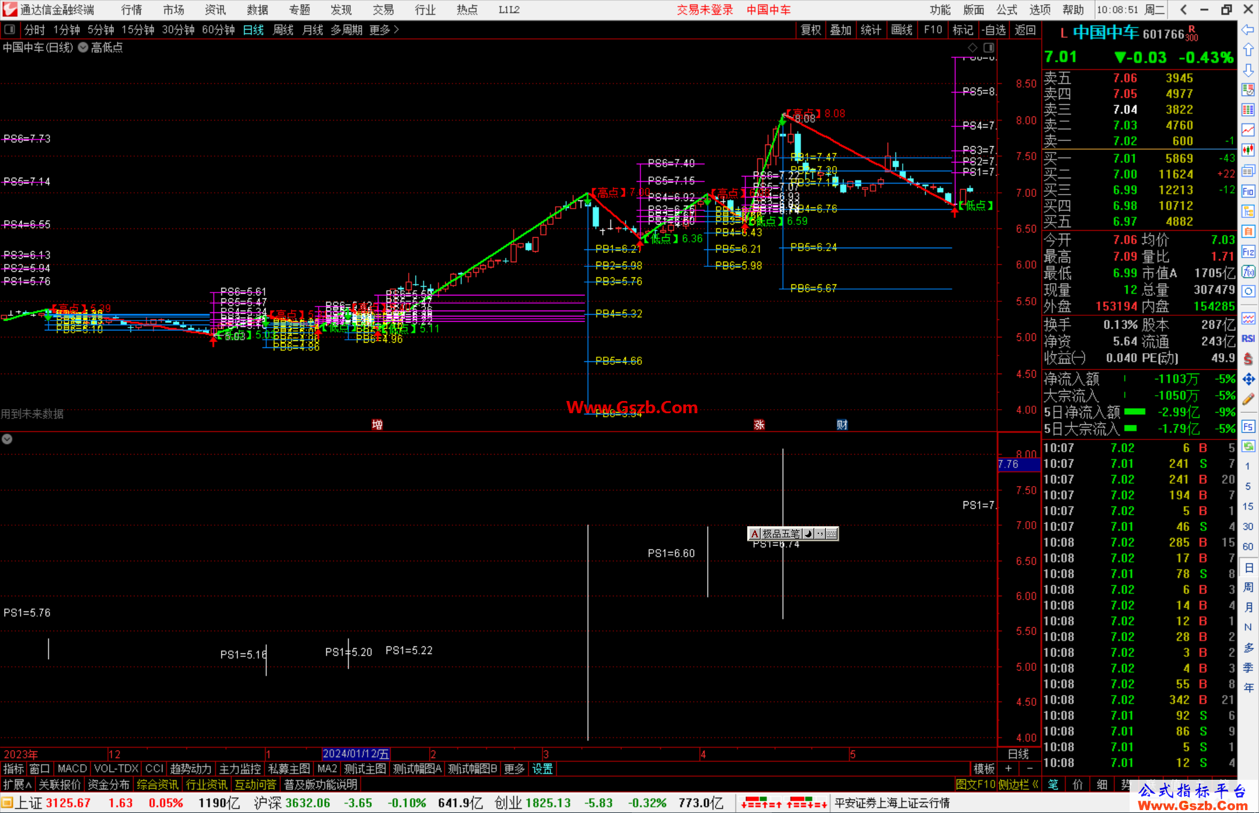Screen dimensions: 1259x813
Task: Click the layout square icon left of 分时
Action: [10, 30]
